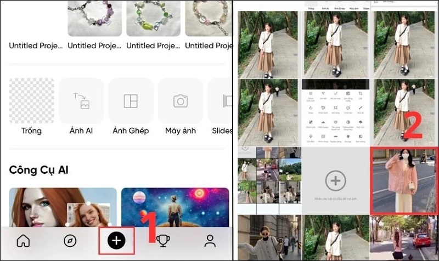Launch the Máy ảnh camera icon
The width and height of the screenshot is (439, 261).
coord(180,100)
